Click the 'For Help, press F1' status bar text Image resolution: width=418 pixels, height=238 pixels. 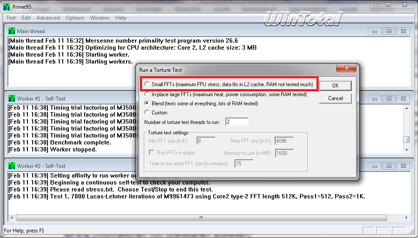coord(24,231)
